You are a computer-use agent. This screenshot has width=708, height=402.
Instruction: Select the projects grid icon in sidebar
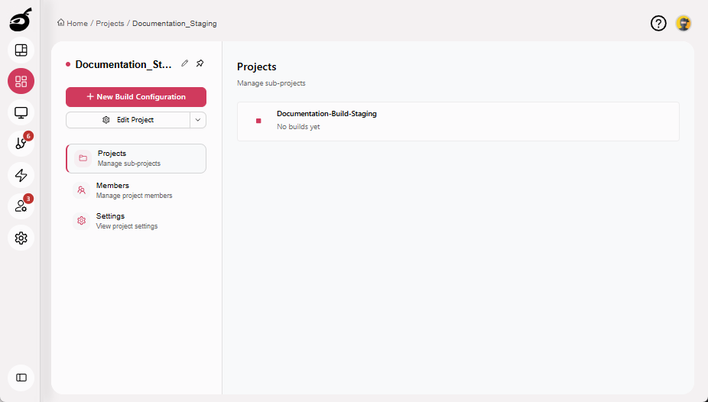coord(21,82)
